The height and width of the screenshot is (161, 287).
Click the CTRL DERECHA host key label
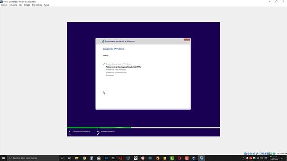(281, 153)
